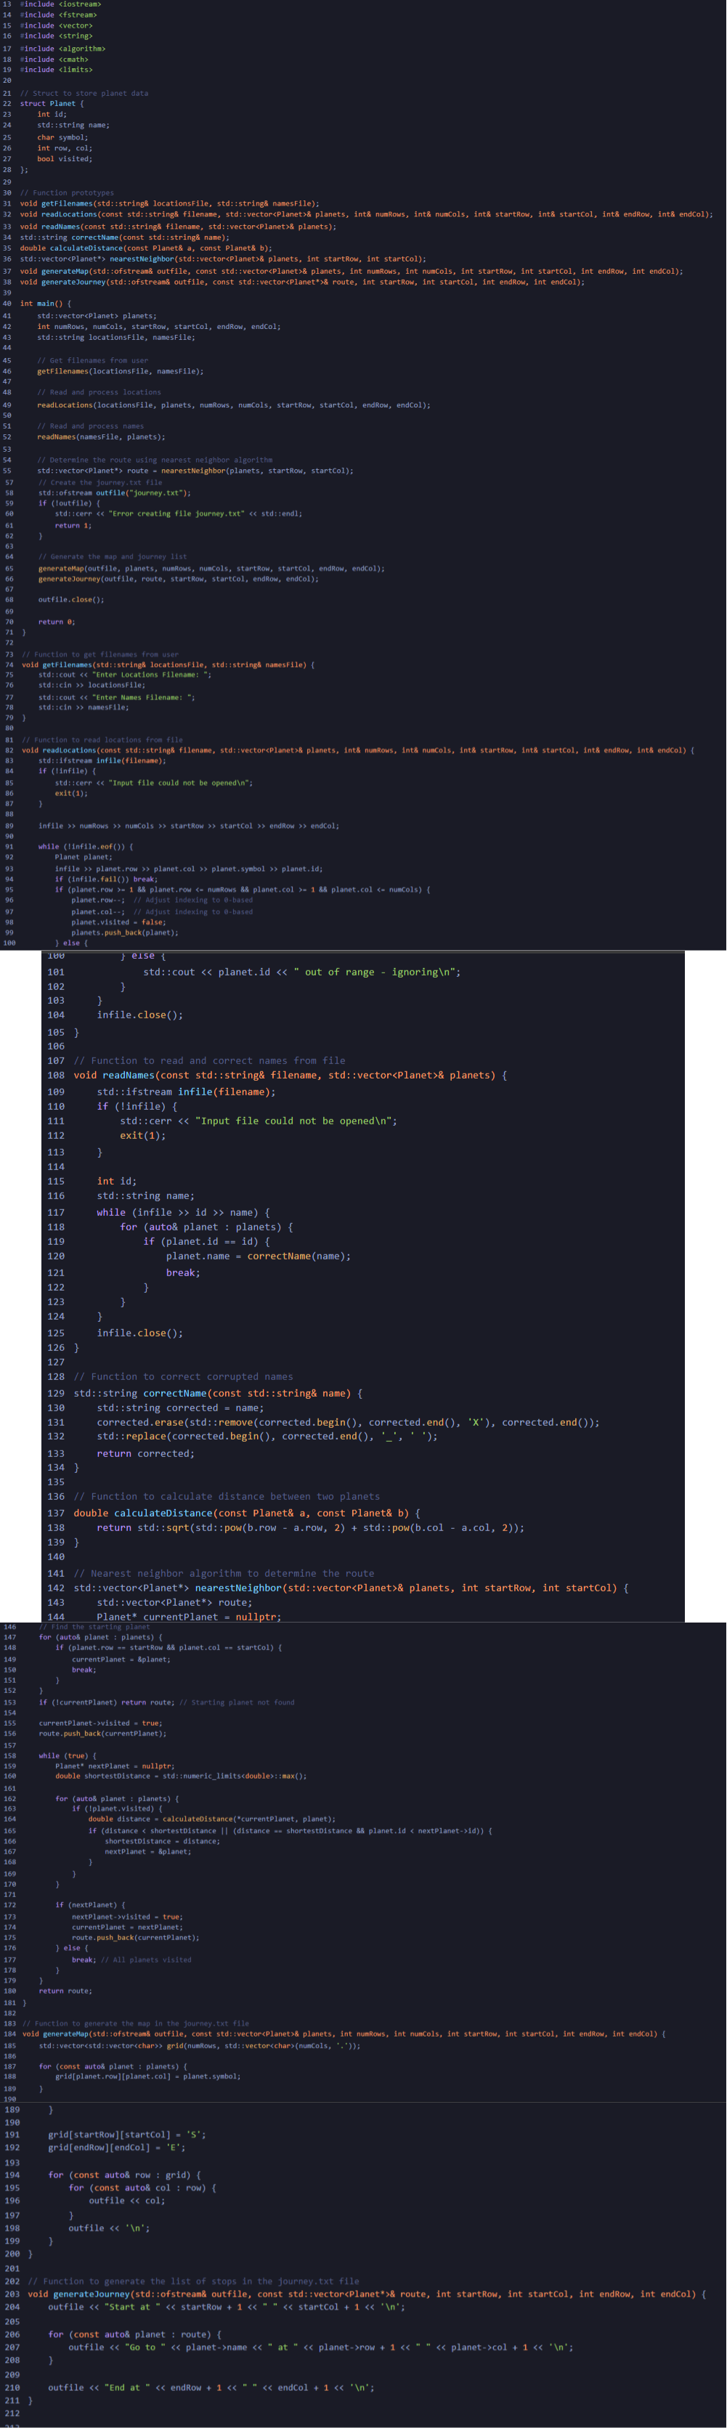Click the generateMap function definition on line 184

pyautogui.click(x=344, y=2034)
